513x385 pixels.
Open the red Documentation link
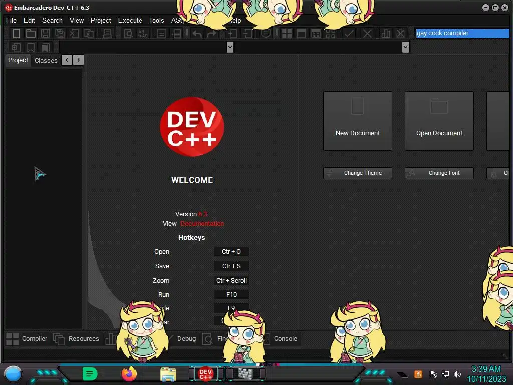point(202,224)
